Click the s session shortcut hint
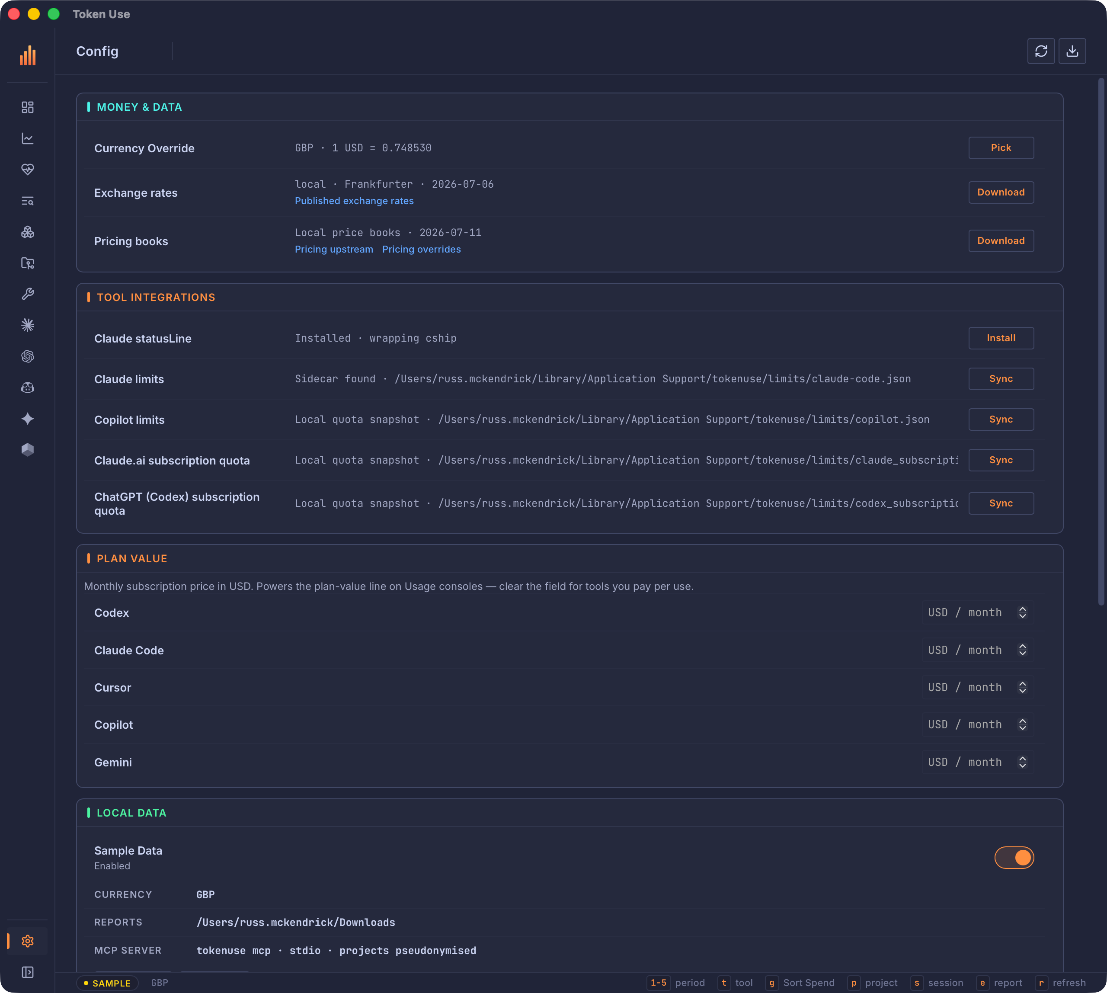The image size is (1107, 993). (937, 983)
